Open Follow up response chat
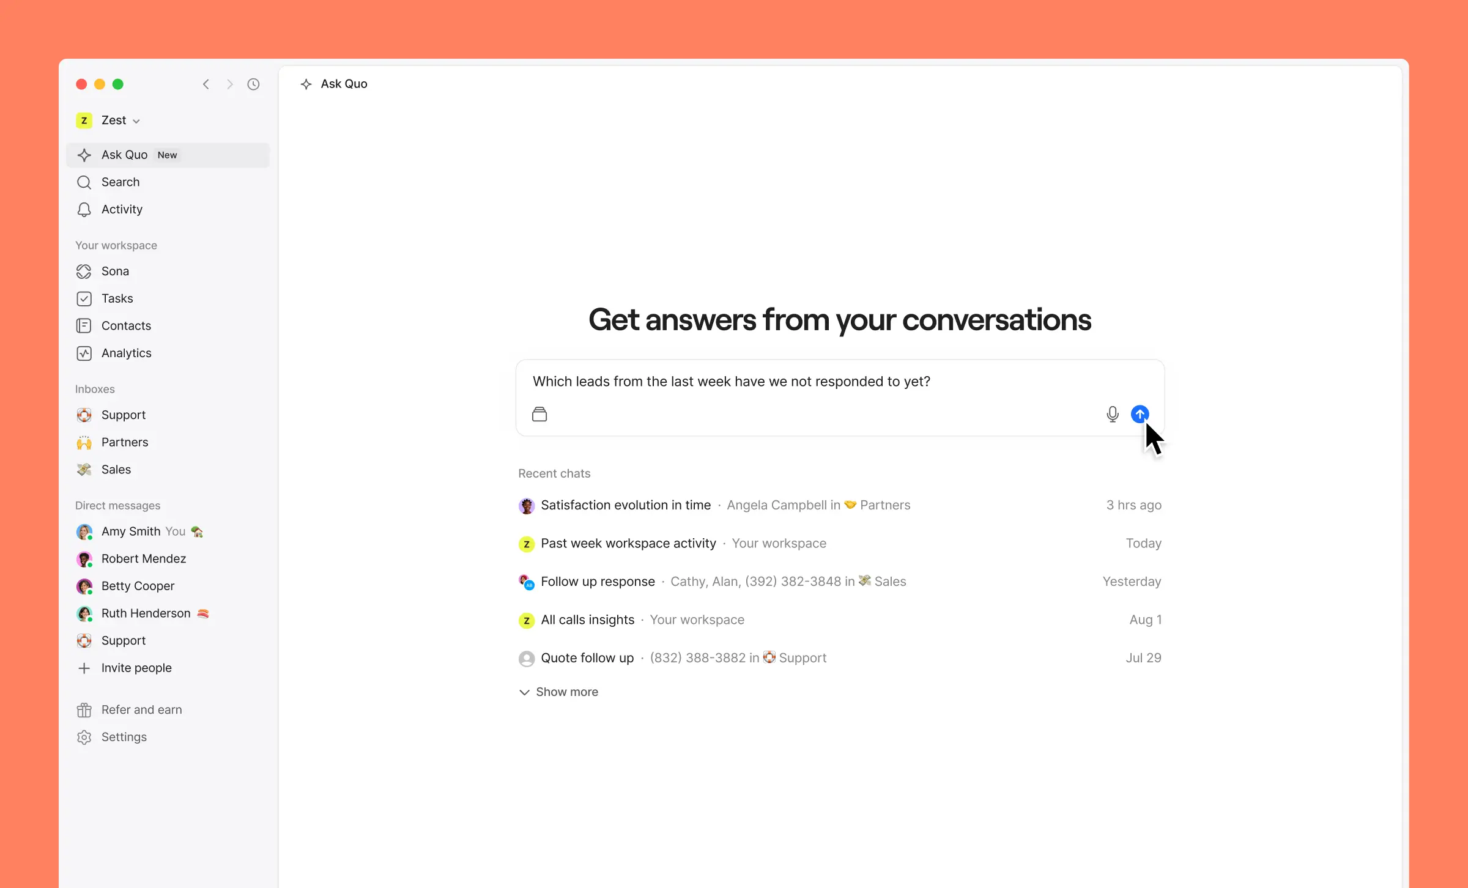This screenshot has height=888, width=1468. 840,582
